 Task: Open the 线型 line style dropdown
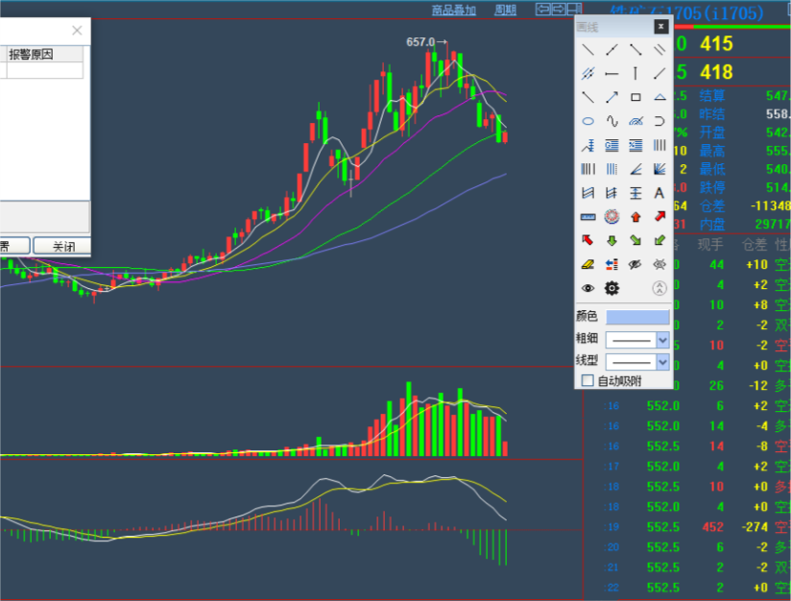point(661,362)
